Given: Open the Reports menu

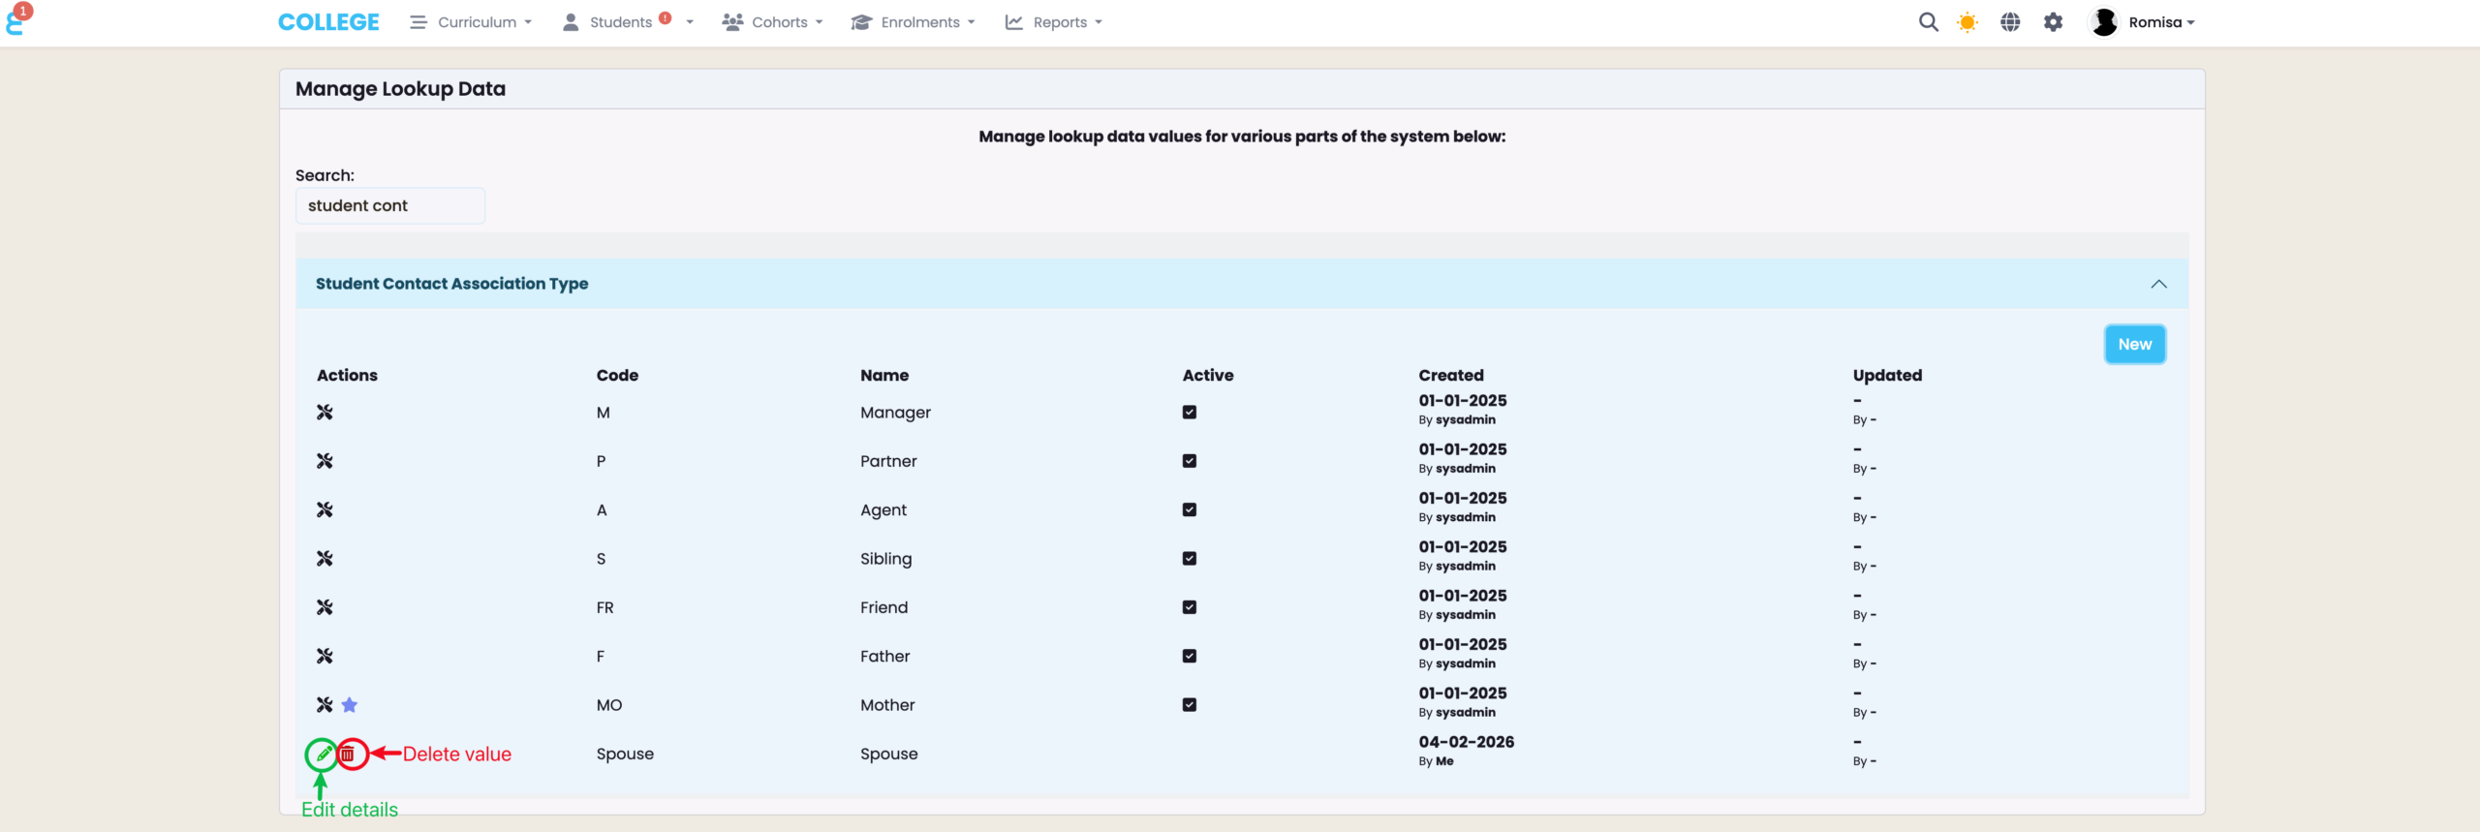Looking at the screenshot, I should tap(1054, 22).
